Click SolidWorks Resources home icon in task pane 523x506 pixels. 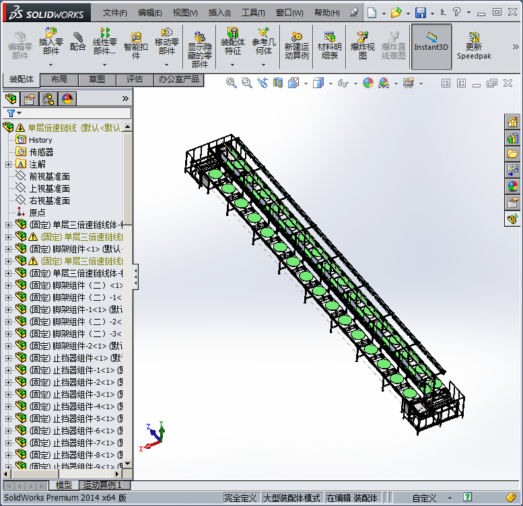pos(512,122)
